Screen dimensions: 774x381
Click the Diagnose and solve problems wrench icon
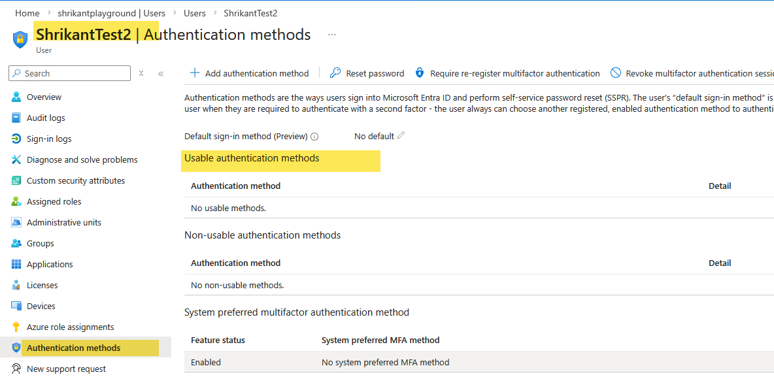pyautogui.click(x=17, y=160)
